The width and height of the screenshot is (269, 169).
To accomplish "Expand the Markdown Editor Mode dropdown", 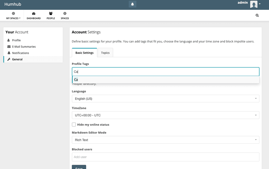I will [165, 140].
